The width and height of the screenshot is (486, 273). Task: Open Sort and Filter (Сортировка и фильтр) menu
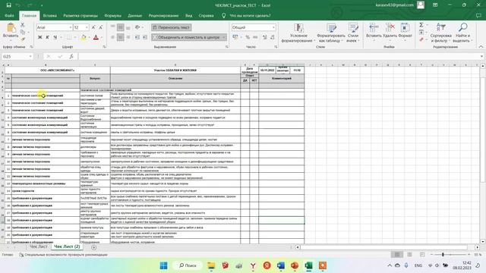tap(440, 33)
